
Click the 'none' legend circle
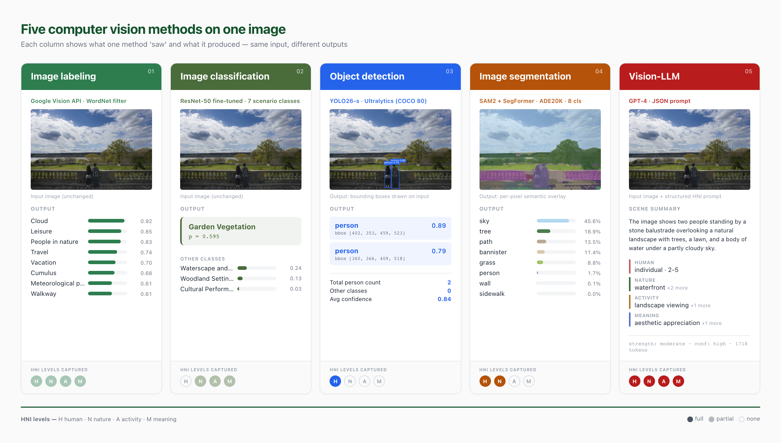tap(742, 419)
